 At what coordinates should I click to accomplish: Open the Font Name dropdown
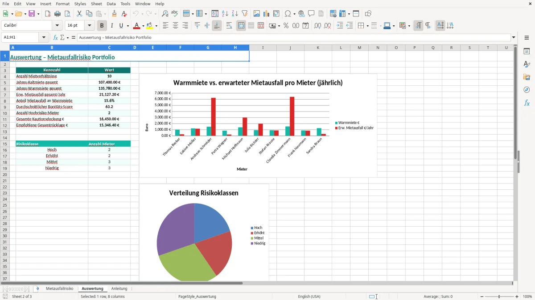click(57, 26)
